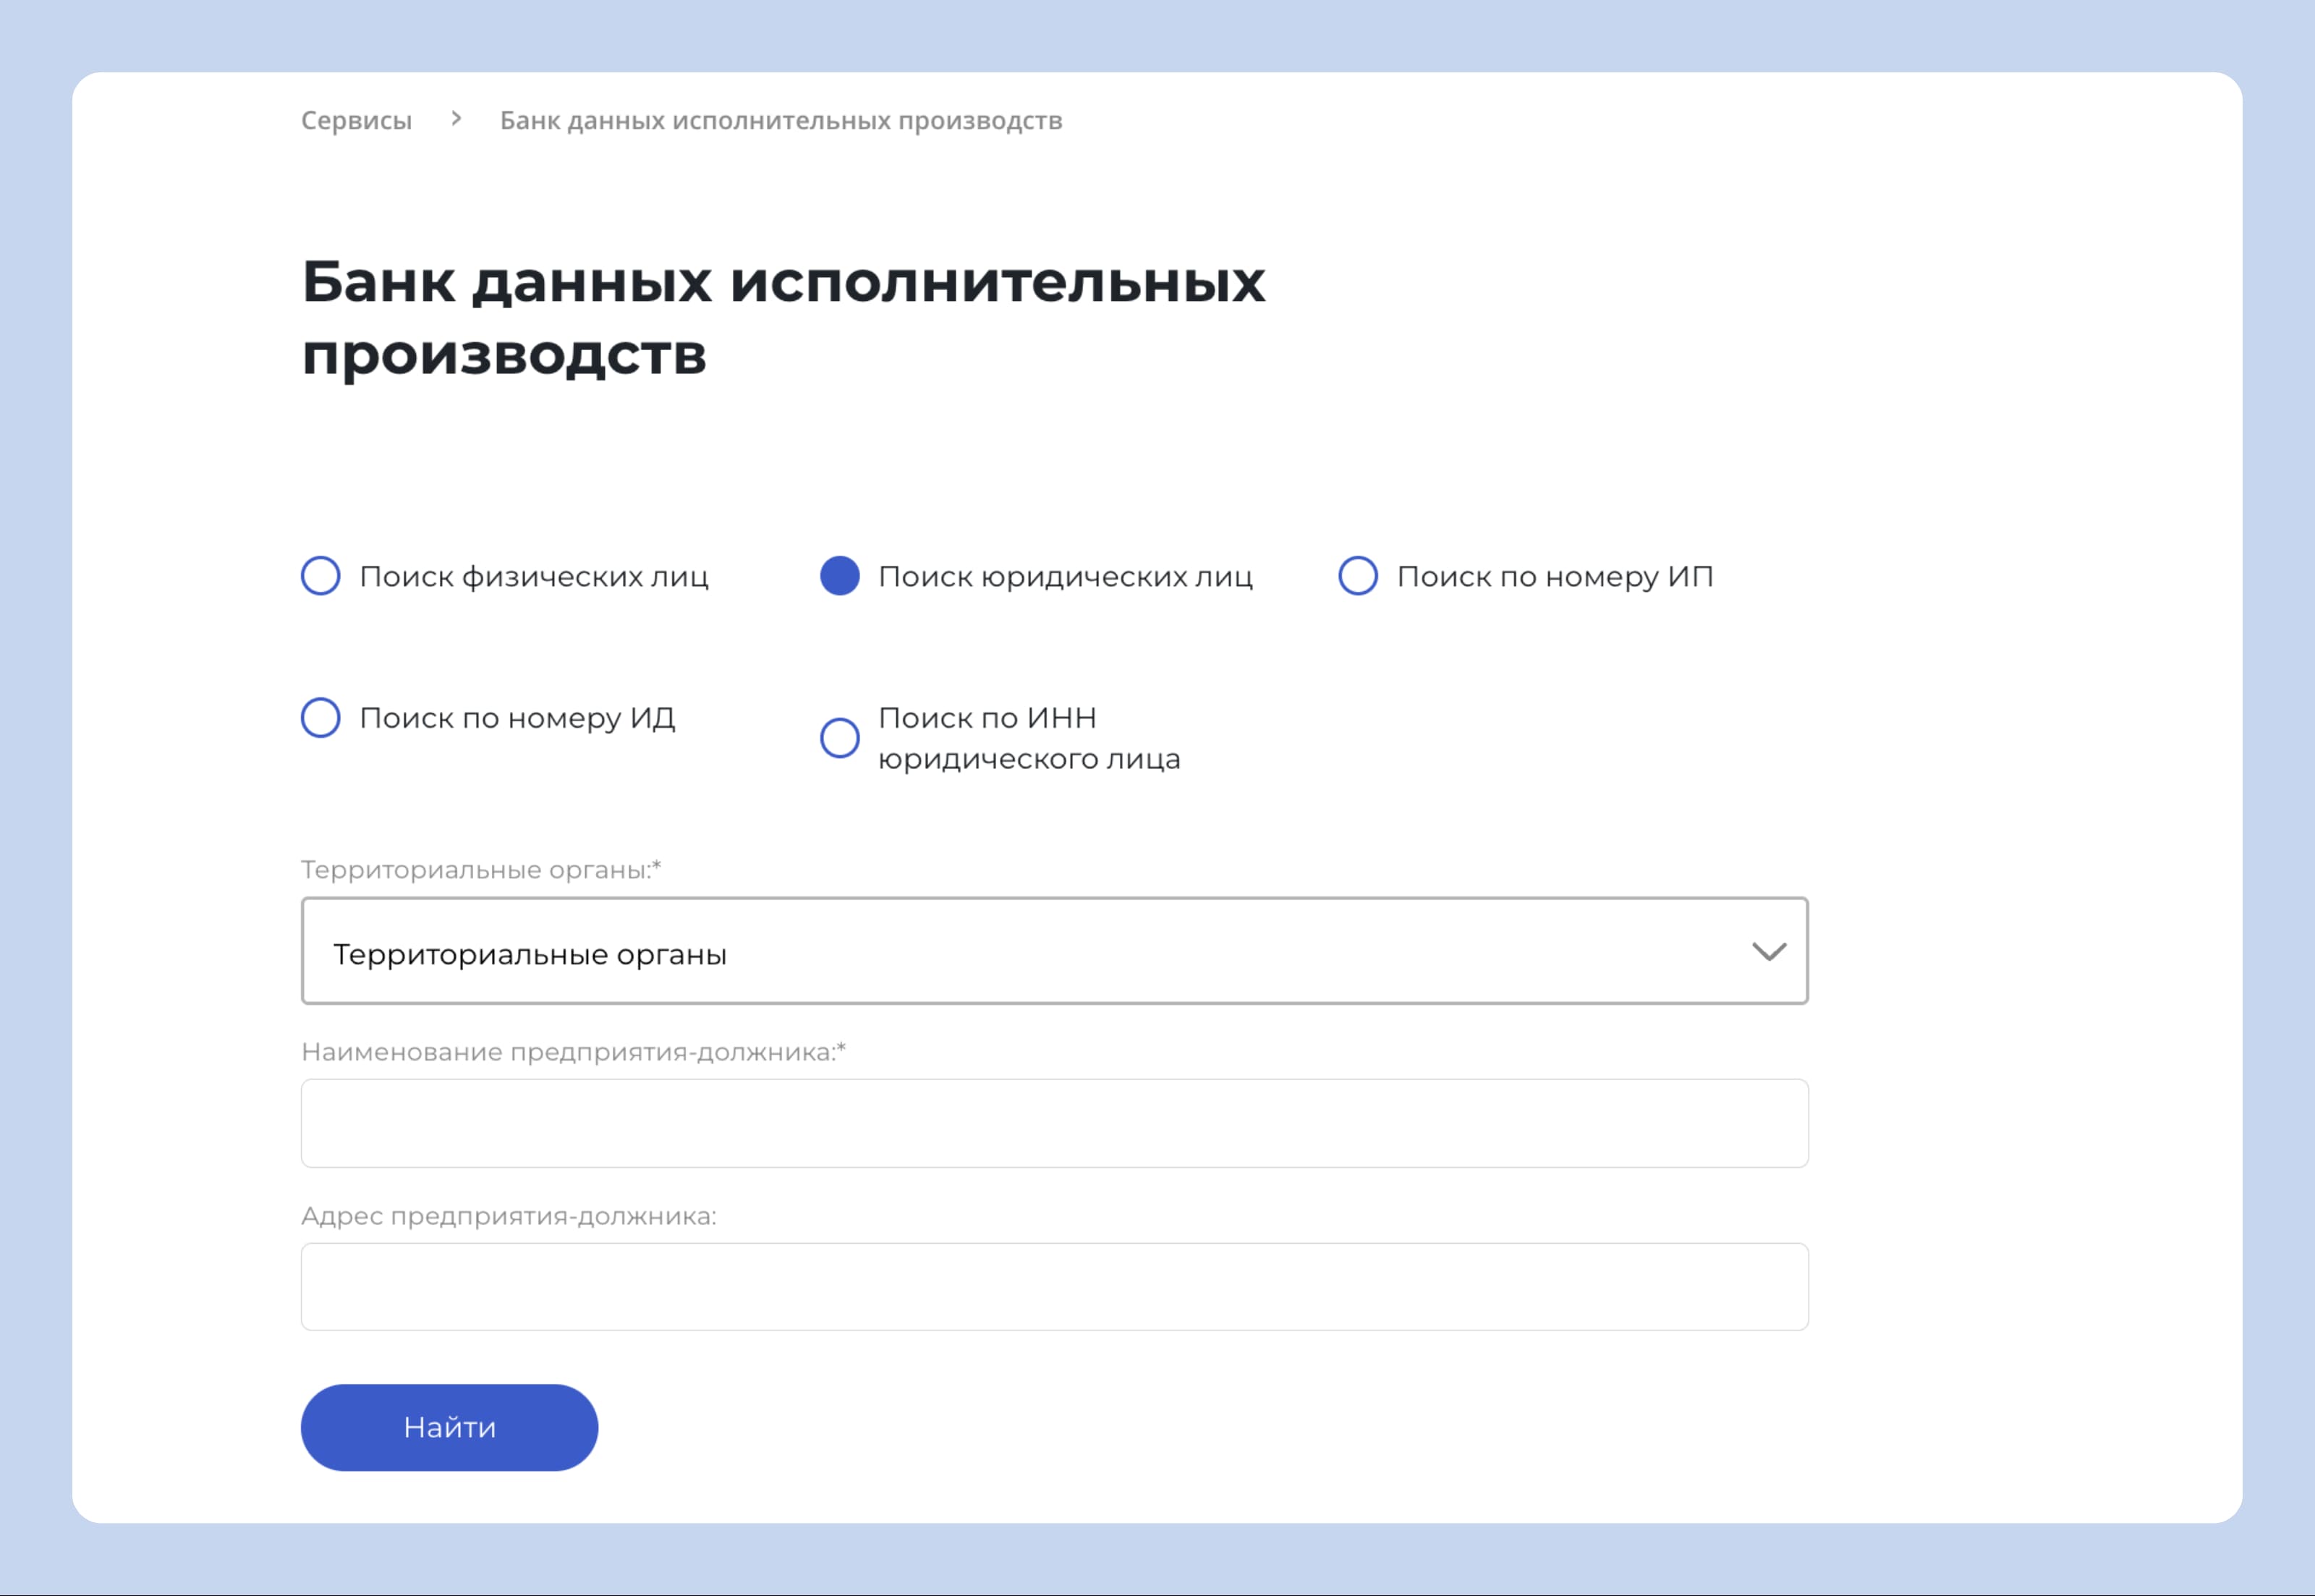Screen dimensions: 2315x1596
Task: Click the Поиск физических лиц label text
Action: (x=534, y=577)
